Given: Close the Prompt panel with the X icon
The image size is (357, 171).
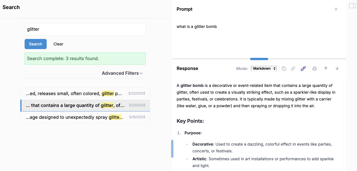Looking at the screenshot, I should pos(336,9).
